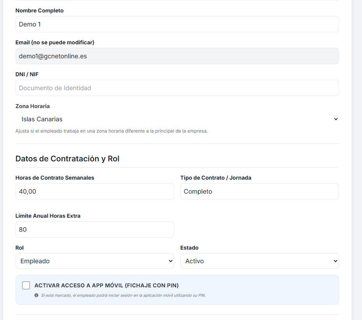Click the 'Tipo de Contrato / Jornada' label
Viewport: 362px width, 320px height.
216,178
